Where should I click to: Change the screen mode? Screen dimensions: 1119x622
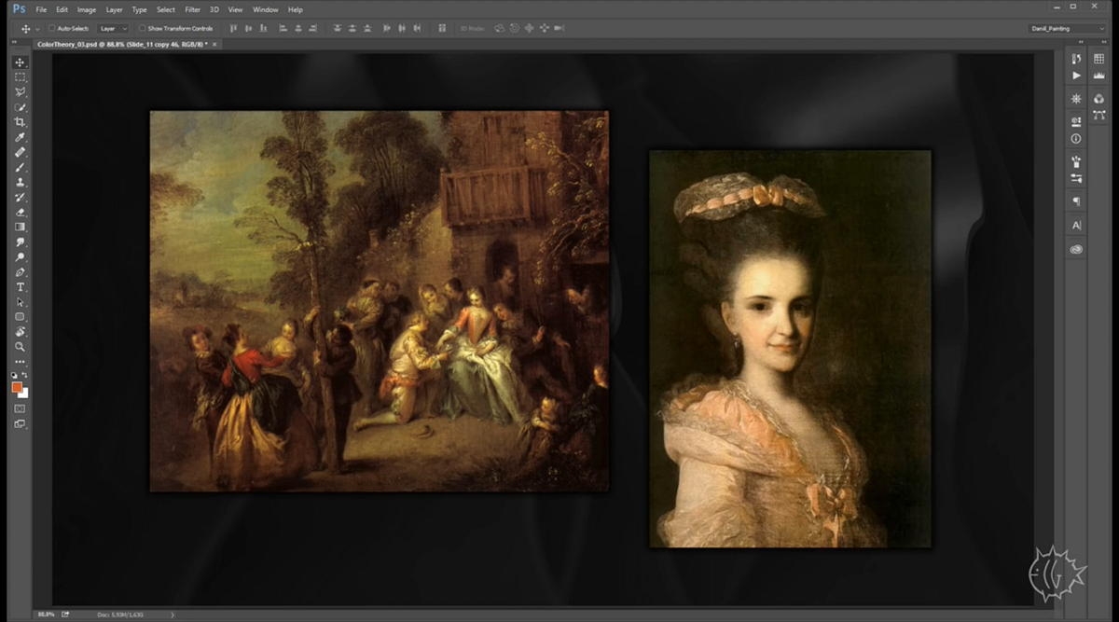click(x=20, y=424)
